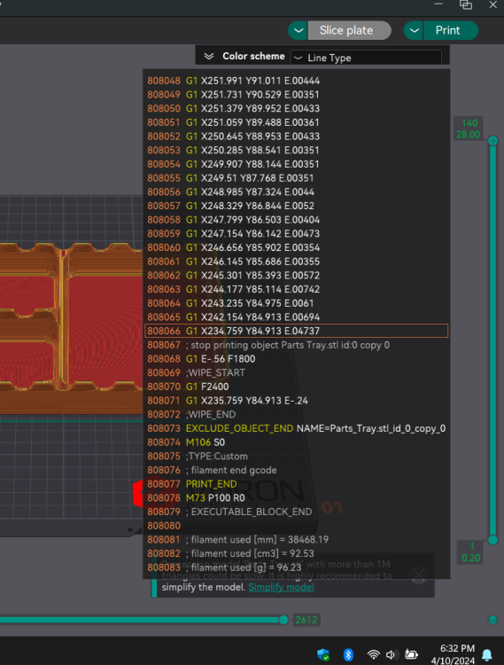504x665 pixels.
Task: Click the bottom layer slider handle
Action: tap(492, 540)
